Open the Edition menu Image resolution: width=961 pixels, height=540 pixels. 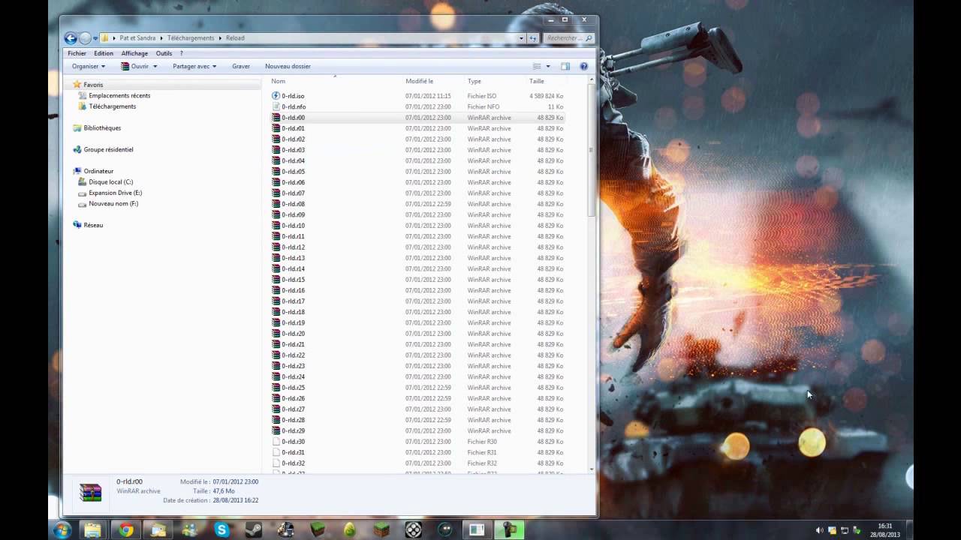pyautogui.click(x=104, y=53)
